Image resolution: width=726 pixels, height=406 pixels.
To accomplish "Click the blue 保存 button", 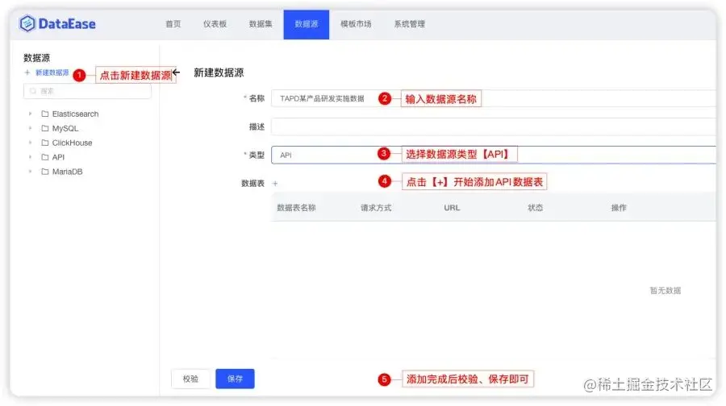I will [235, 379].
